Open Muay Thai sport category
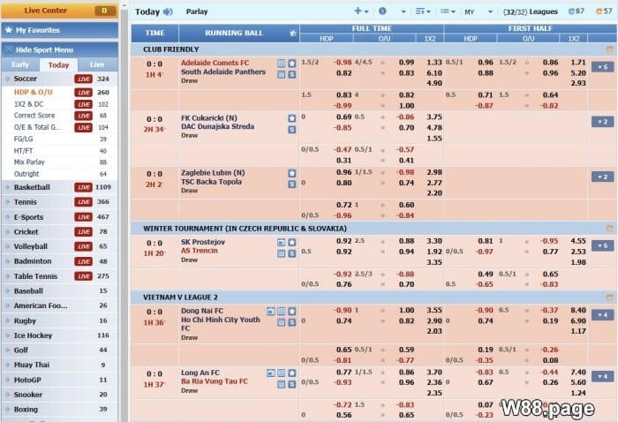Image resolution: width=618 pixels, height=422 pixels. tap(60, 365)
